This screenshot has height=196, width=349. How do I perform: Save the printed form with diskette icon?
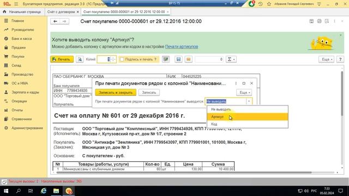click(178, 59)
